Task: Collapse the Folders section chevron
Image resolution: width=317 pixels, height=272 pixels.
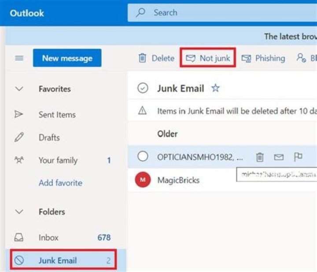Action: [19, 212]
